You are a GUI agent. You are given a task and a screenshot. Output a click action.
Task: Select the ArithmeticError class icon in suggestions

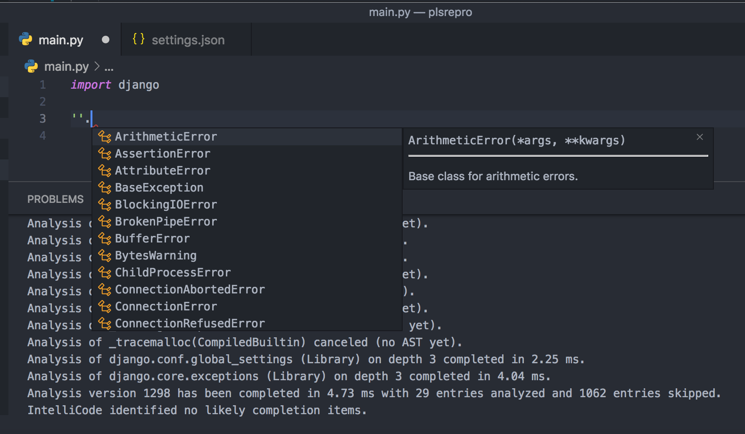[x=105, y=137]
